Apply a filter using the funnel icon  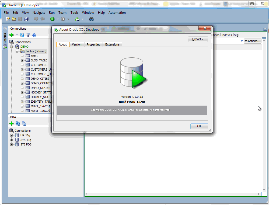[x=28, y=35]
